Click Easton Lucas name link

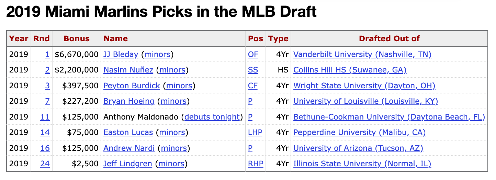[128, 133]
